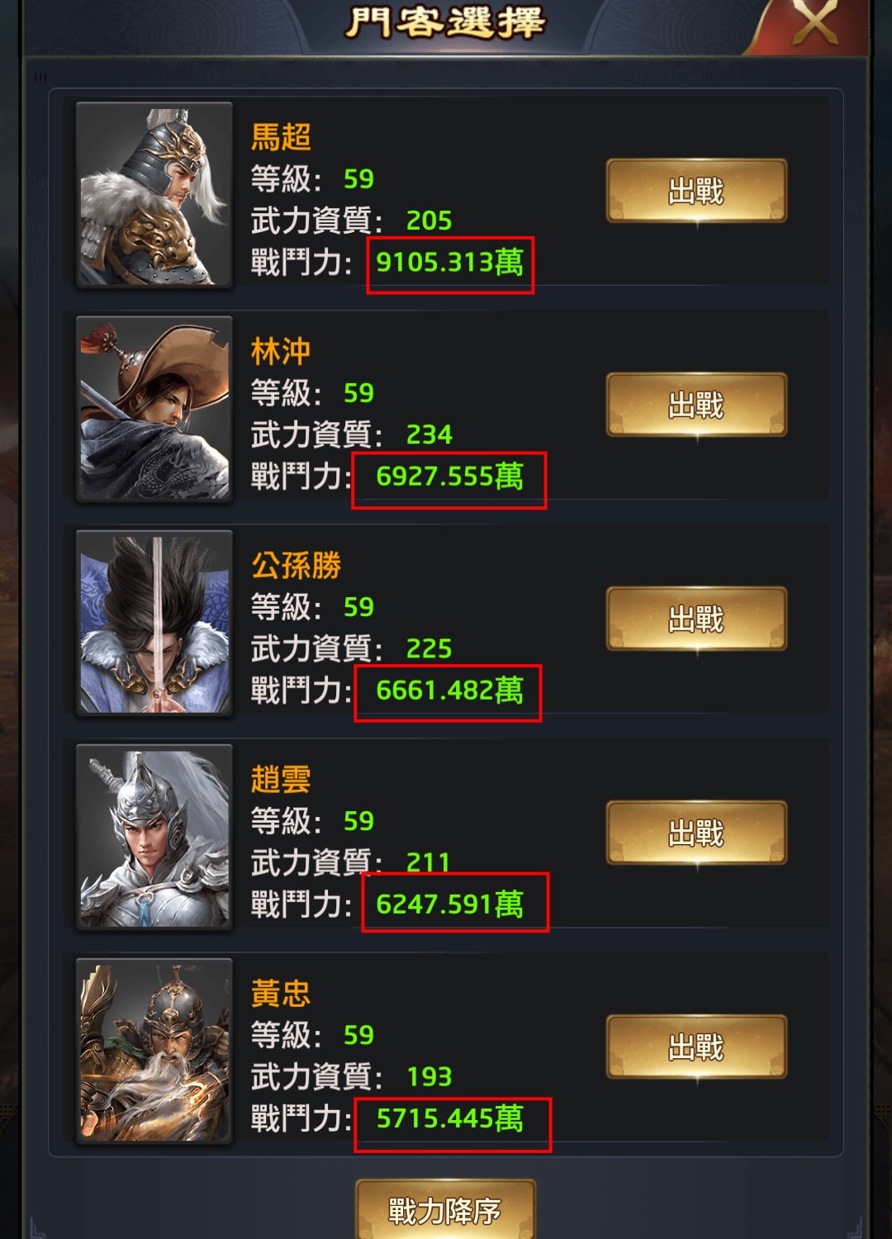Select the 公孫勝 name text
Image resolution: width=892 pixels, height=1239 pixels.
296,565
